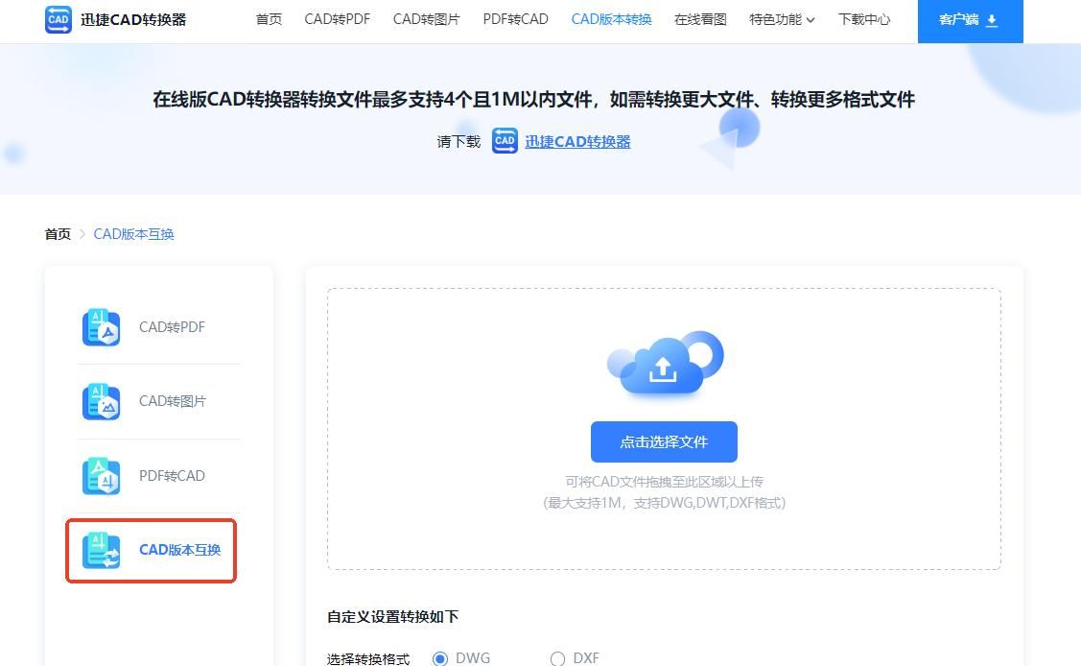Screen dimensions: 1081x666
Task: Select the highlighted CAD版本互换 sidebar icon
Action: coord(101,550)
